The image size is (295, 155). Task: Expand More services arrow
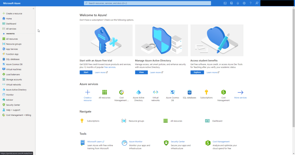(x=240, y=92)
